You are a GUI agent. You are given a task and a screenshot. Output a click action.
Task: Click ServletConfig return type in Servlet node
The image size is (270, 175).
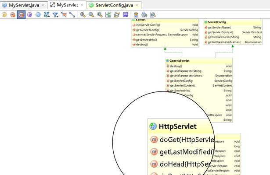tap(189, 30)
